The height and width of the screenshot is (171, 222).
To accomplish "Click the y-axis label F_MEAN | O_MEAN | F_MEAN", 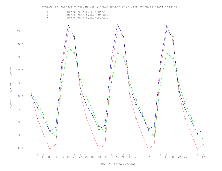I will (x=11, y=88).
